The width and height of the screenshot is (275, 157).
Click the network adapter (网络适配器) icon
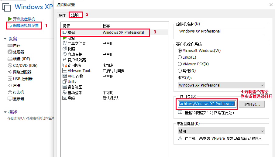point(10,72)
